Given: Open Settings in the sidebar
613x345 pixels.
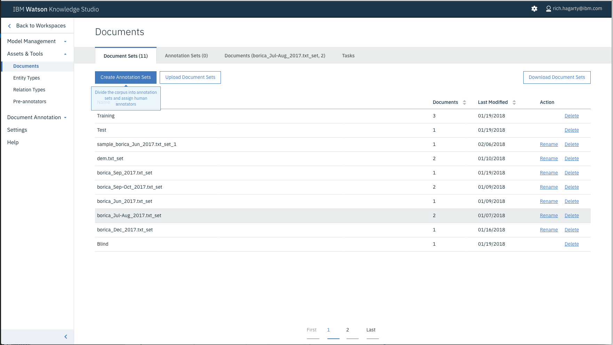Looking at the screenshot, I should [x=17, y=130].
